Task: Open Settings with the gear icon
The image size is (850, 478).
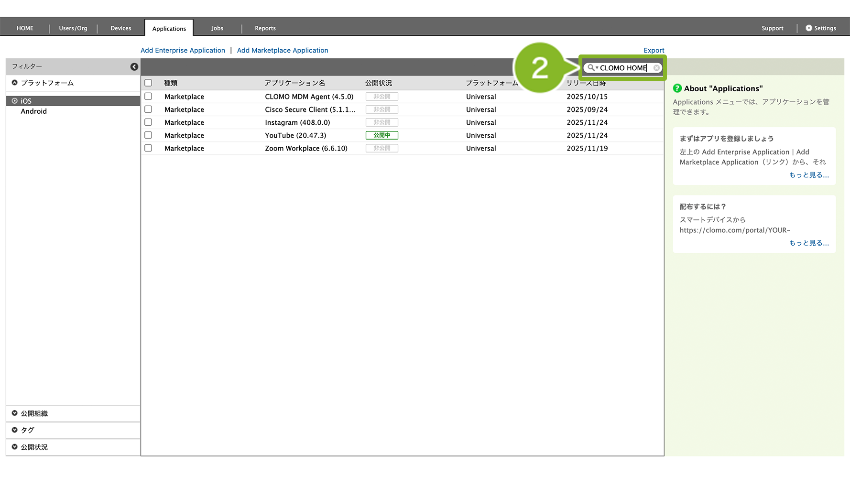Action: 809,28
